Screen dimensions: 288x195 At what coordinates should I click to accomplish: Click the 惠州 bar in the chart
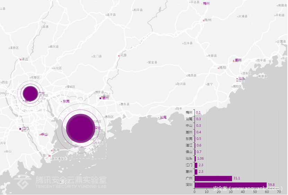coord(196,172)
